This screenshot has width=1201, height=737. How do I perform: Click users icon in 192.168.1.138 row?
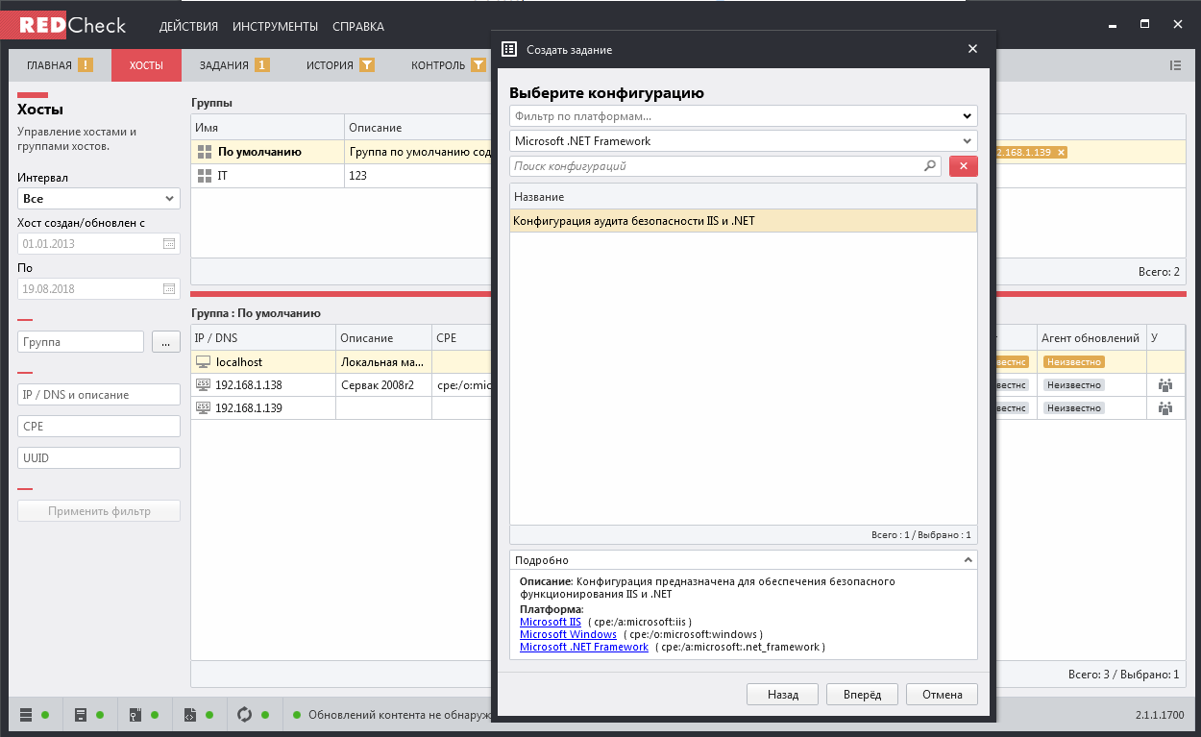point(1165,384)
